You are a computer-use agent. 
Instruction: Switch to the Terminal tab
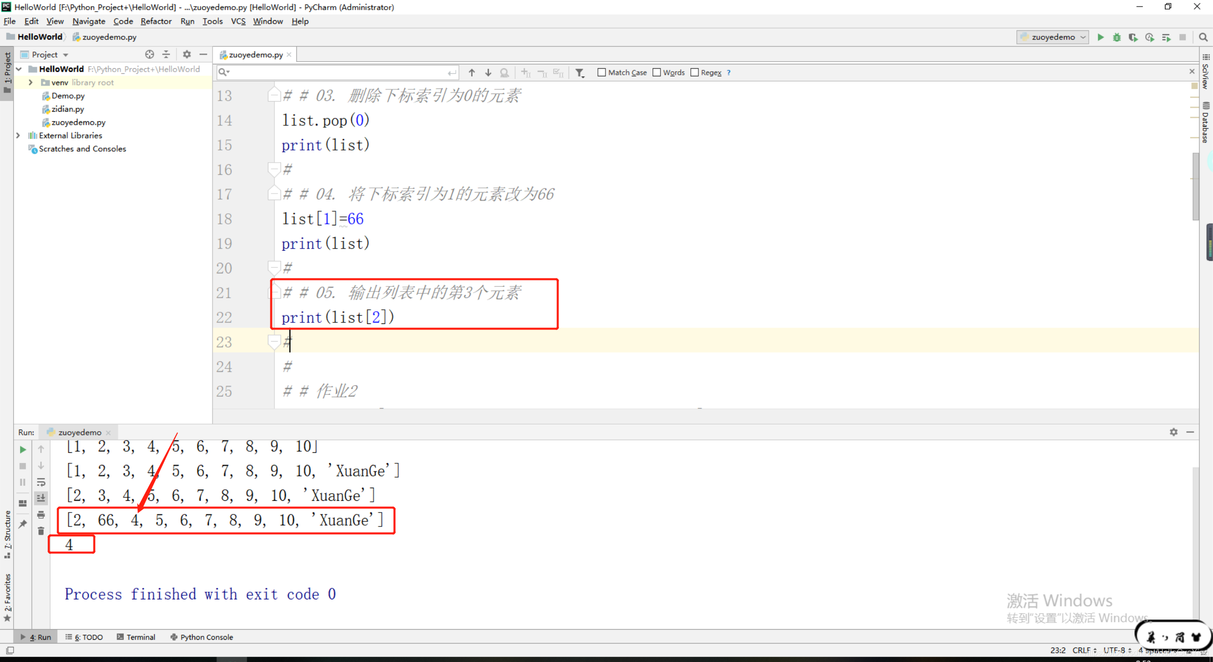(x=136, y=637)
